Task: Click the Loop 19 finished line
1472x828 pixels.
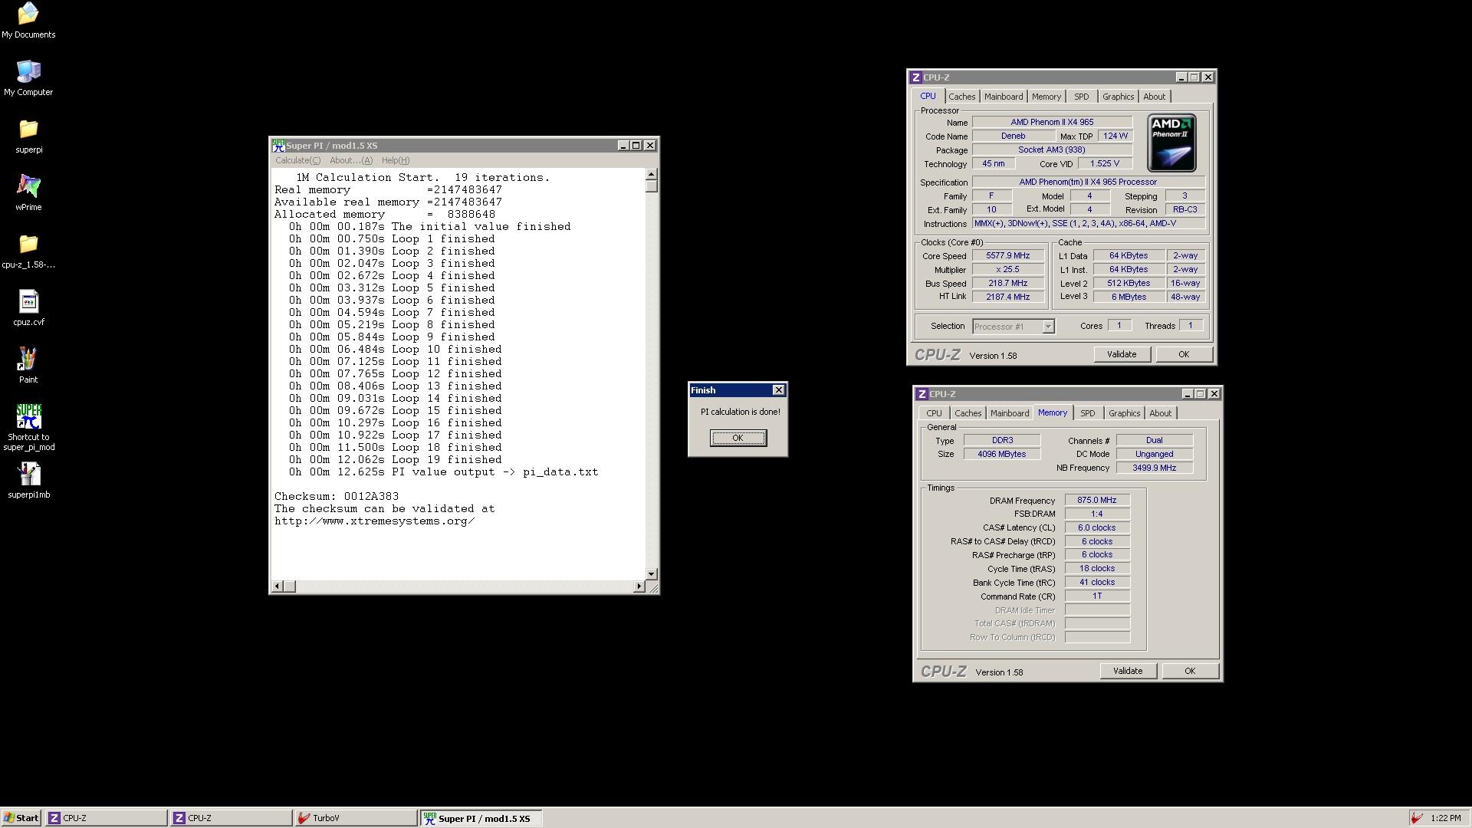Action: point(395,460)
